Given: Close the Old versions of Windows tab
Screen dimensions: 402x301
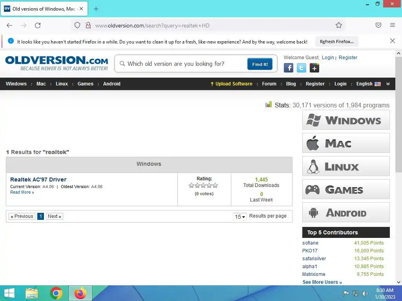Looking at the screenshot, I should [81, 9].
